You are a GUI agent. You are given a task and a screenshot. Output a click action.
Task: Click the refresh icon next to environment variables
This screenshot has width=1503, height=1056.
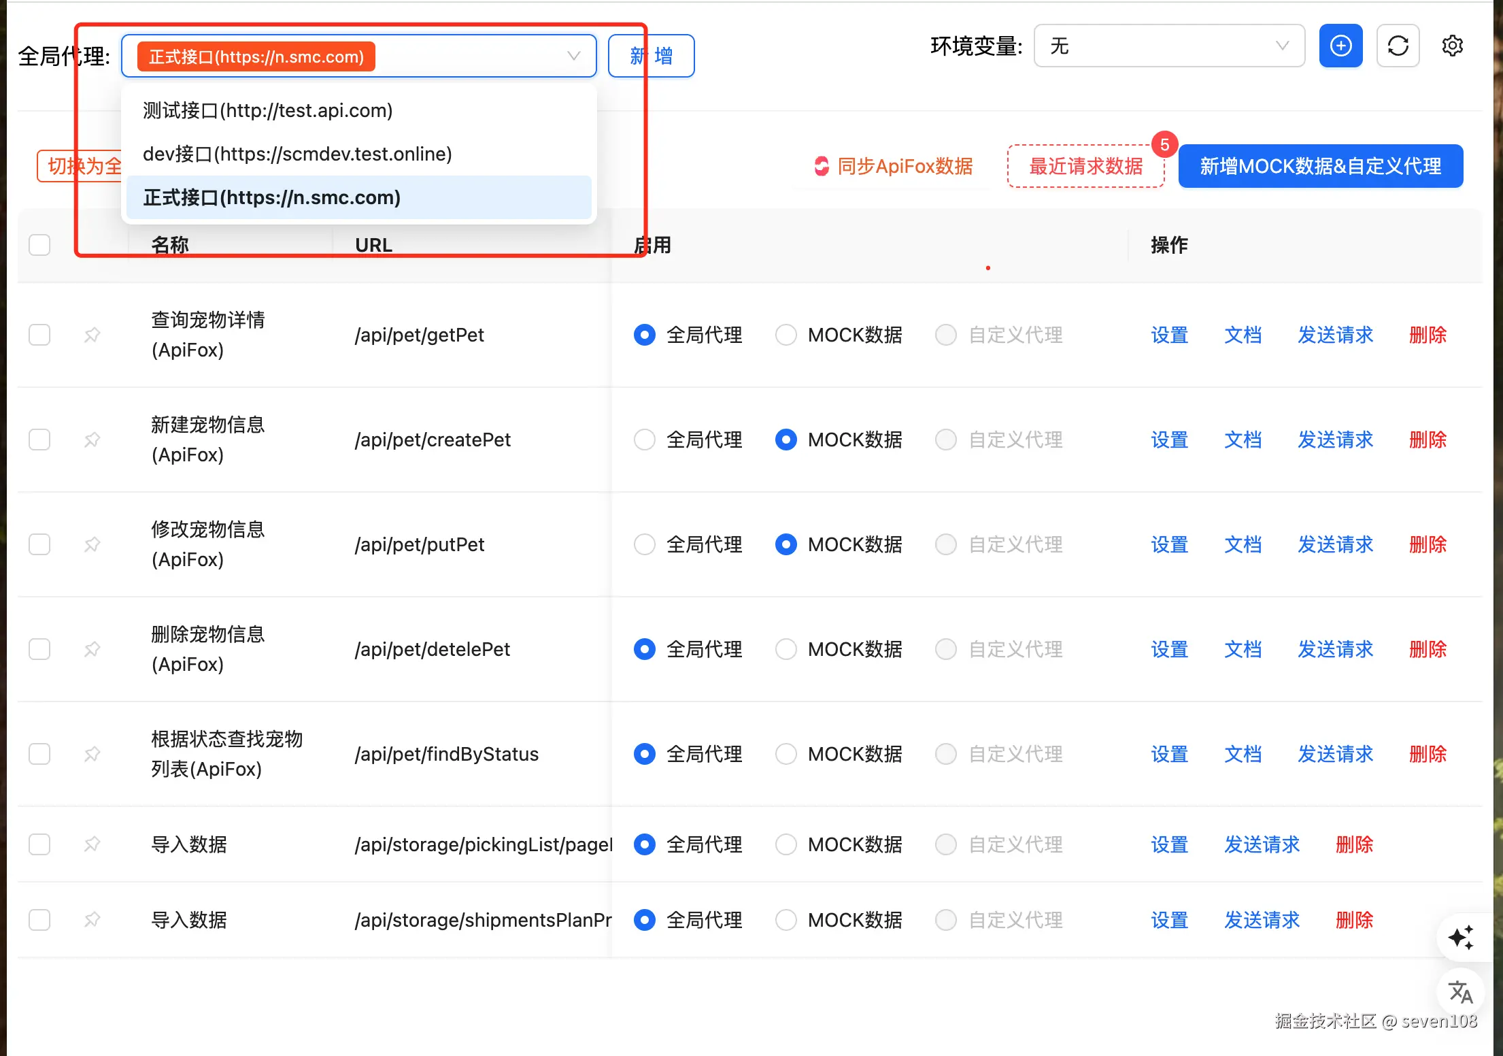[1398, 46]
